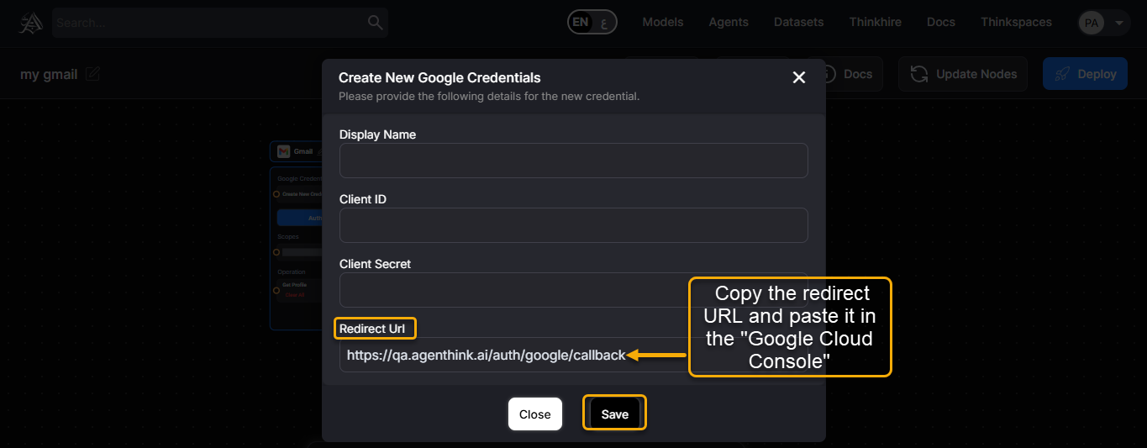Select Thinkspaces in the top navigation
This screenshot has width=1147, height=448.
(1016, 23)
